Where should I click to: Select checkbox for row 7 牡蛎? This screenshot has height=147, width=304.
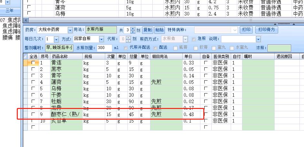[33, 101]
